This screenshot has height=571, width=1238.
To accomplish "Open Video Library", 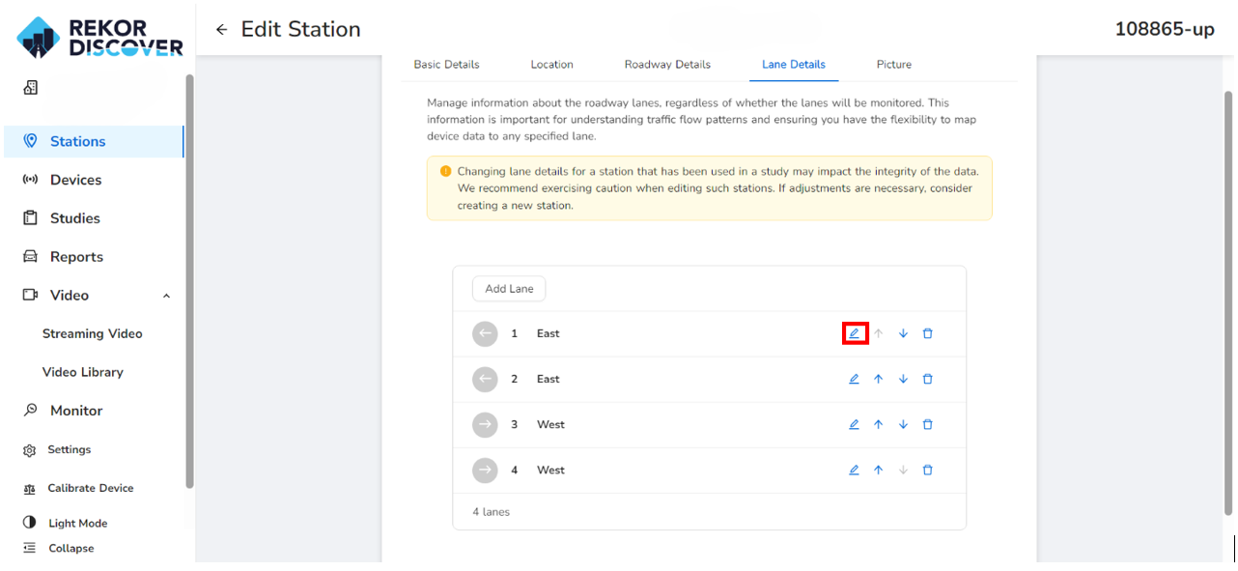I will 83,372.
